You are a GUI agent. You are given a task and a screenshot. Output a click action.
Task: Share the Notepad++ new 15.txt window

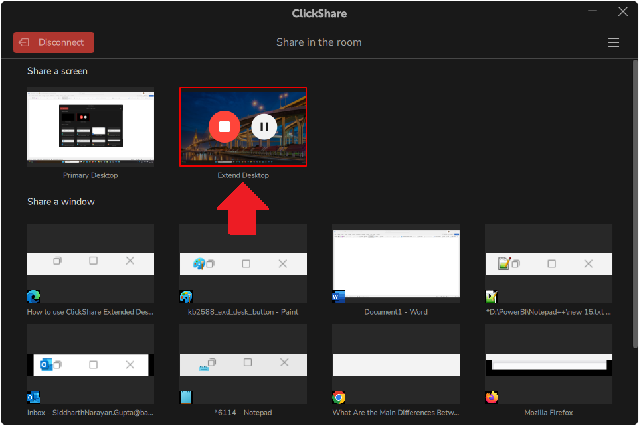(549, 263)
